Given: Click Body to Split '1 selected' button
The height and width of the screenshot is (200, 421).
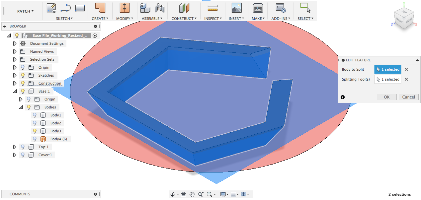Looking at the screenshot, I should [388, 69].
